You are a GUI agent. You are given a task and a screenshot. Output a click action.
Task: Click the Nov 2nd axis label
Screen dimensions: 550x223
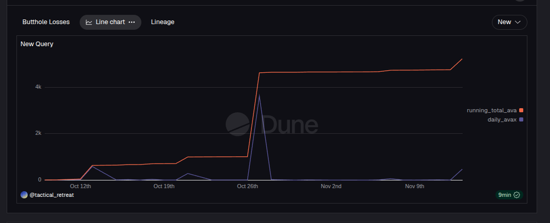tap(331, 186)
